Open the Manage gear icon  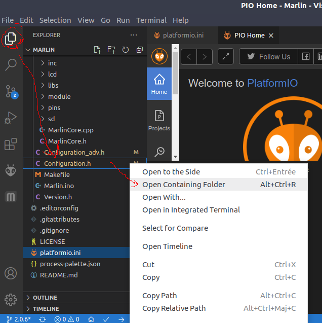point(11,300)
